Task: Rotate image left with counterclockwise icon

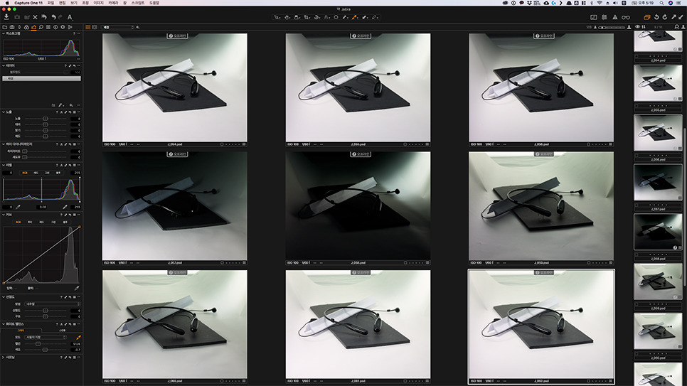Action: [x=656, y=17]
